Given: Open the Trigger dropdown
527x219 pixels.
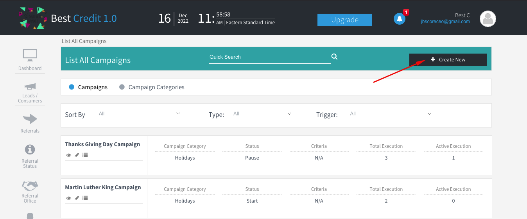Looking at the screenshot, I should pyautogui.click(x=393, y=114).
